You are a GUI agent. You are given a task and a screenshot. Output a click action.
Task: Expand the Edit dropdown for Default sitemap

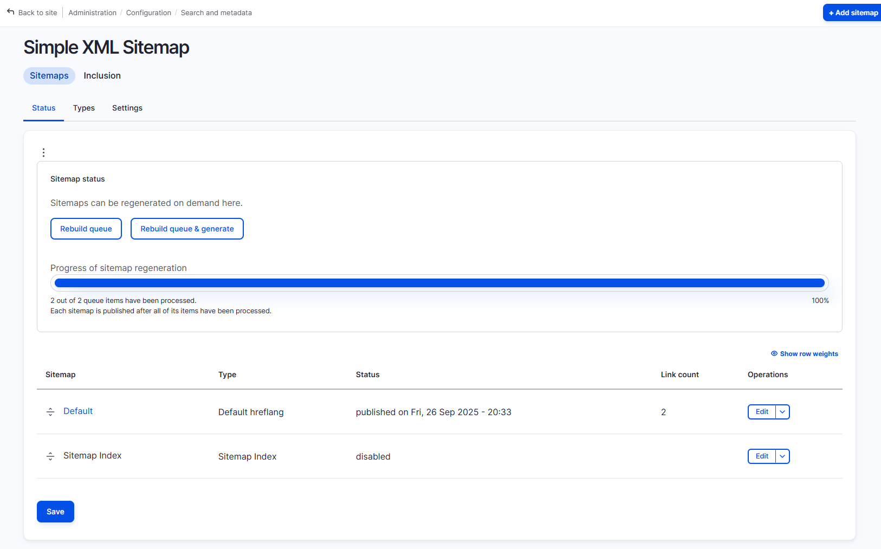pyautogui.click(x=782, y=412)
